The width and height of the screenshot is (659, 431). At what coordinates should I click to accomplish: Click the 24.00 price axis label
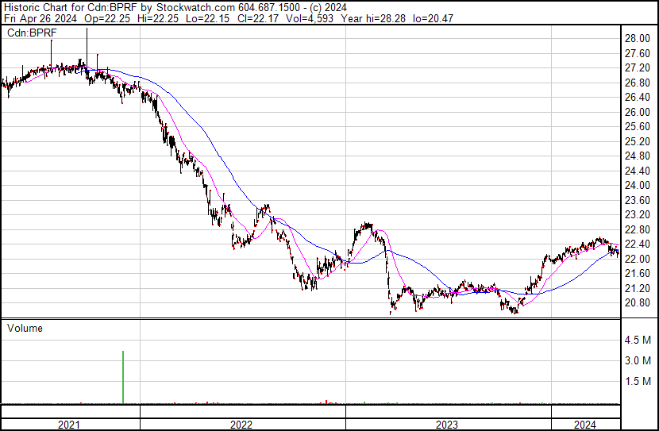click(638, 186)
